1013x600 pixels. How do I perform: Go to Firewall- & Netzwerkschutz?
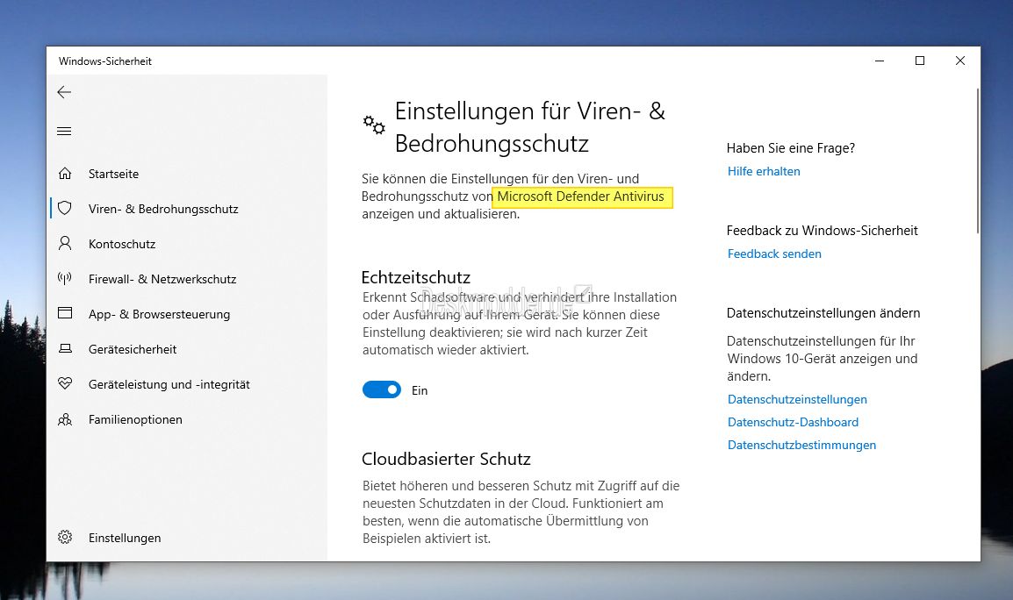162,279
